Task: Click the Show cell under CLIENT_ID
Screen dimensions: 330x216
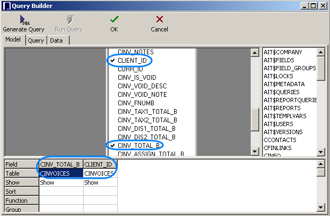Action: (x=99, y=182)
